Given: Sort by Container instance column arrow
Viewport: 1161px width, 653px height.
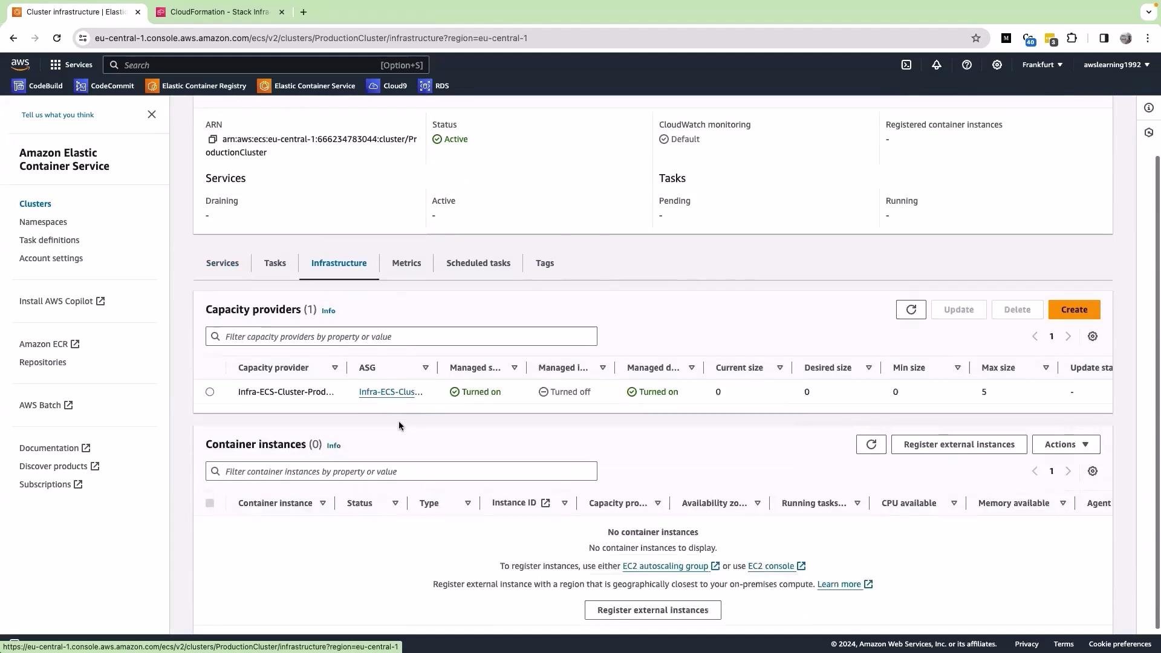Looking at the screenshot, I should 322,503.
